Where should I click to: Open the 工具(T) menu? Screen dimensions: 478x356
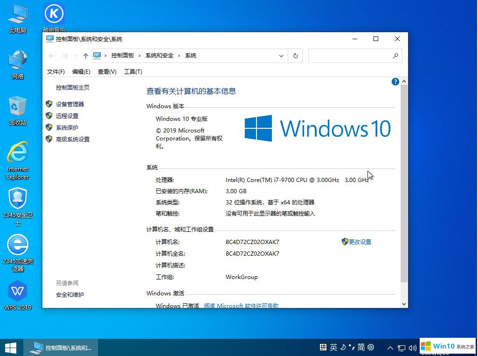coord(133,72)
